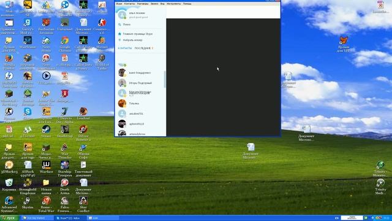Select War Thunder desktop icon

[65, 151]
